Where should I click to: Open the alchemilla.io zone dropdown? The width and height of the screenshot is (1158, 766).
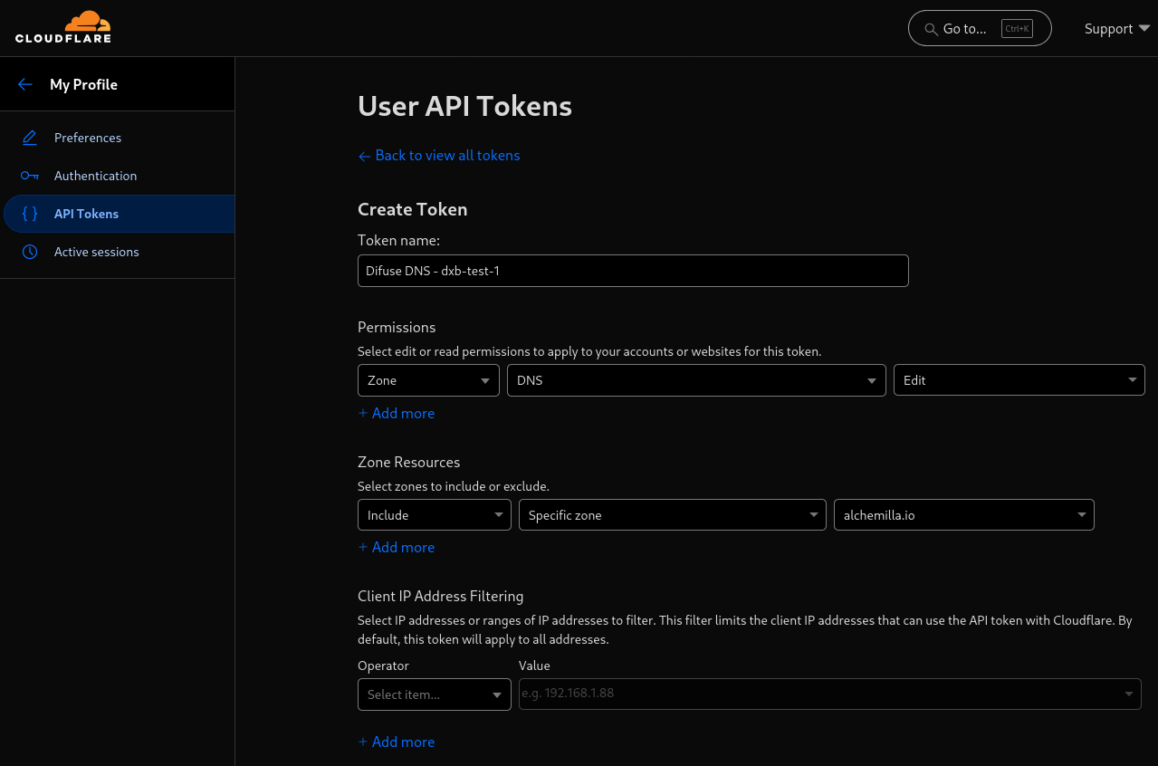pos(964,515)
